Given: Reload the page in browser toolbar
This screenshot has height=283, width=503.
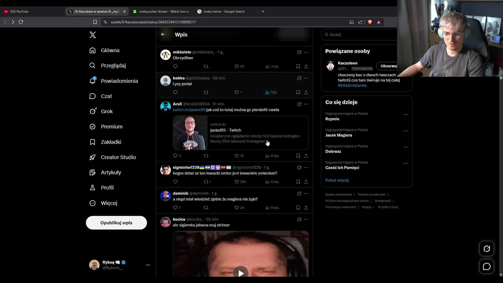Looking at the screenshot, I should (21, 22).
